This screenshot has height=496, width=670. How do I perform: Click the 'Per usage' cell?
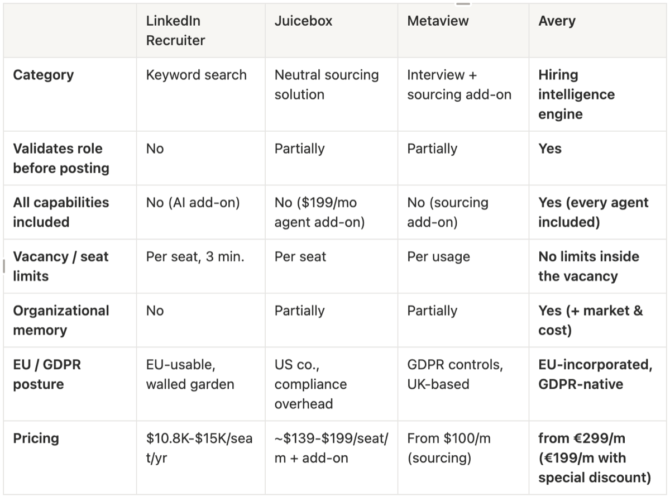click(x=463, y=266)
